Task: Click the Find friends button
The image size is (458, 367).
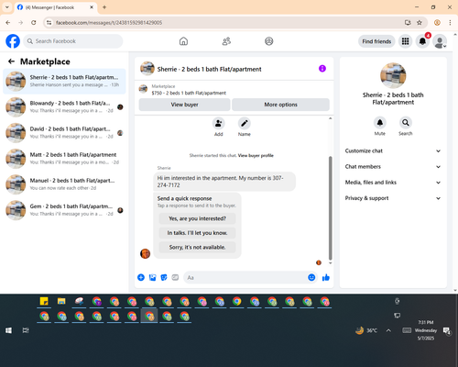Action: [x=376, y=41]
